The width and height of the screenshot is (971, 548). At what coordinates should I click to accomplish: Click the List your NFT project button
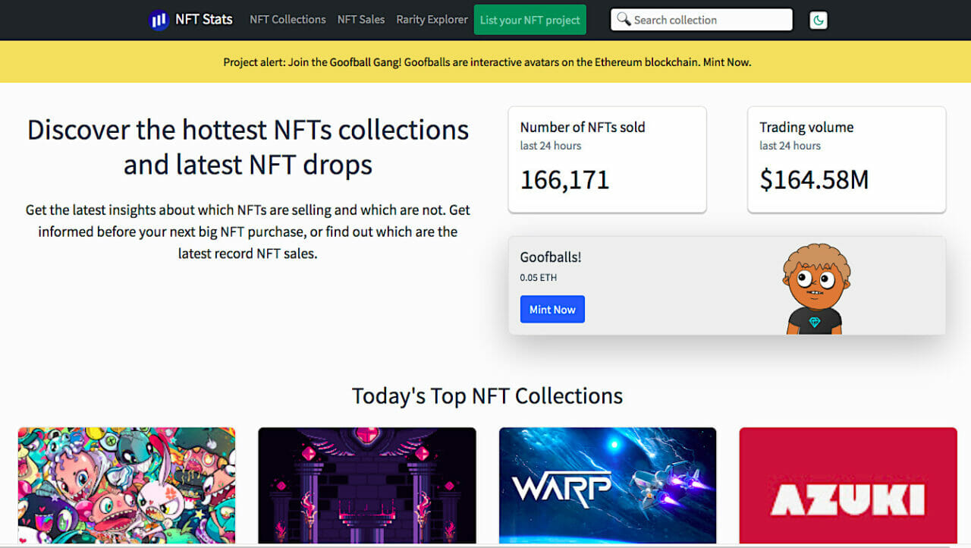529,20
